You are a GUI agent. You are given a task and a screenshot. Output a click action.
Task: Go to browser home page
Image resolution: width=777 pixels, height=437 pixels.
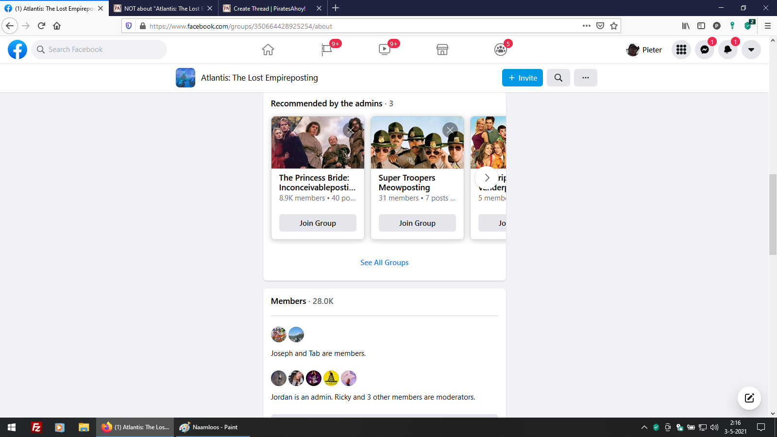click(x=57, y=26)
